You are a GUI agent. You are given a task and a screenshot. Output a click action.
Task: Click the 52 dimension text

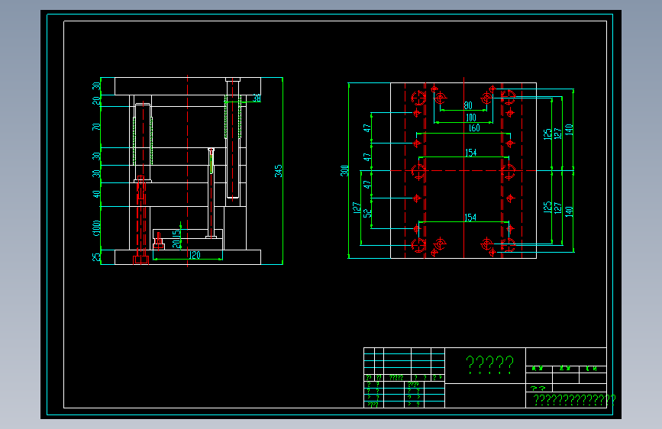point(367,213)
